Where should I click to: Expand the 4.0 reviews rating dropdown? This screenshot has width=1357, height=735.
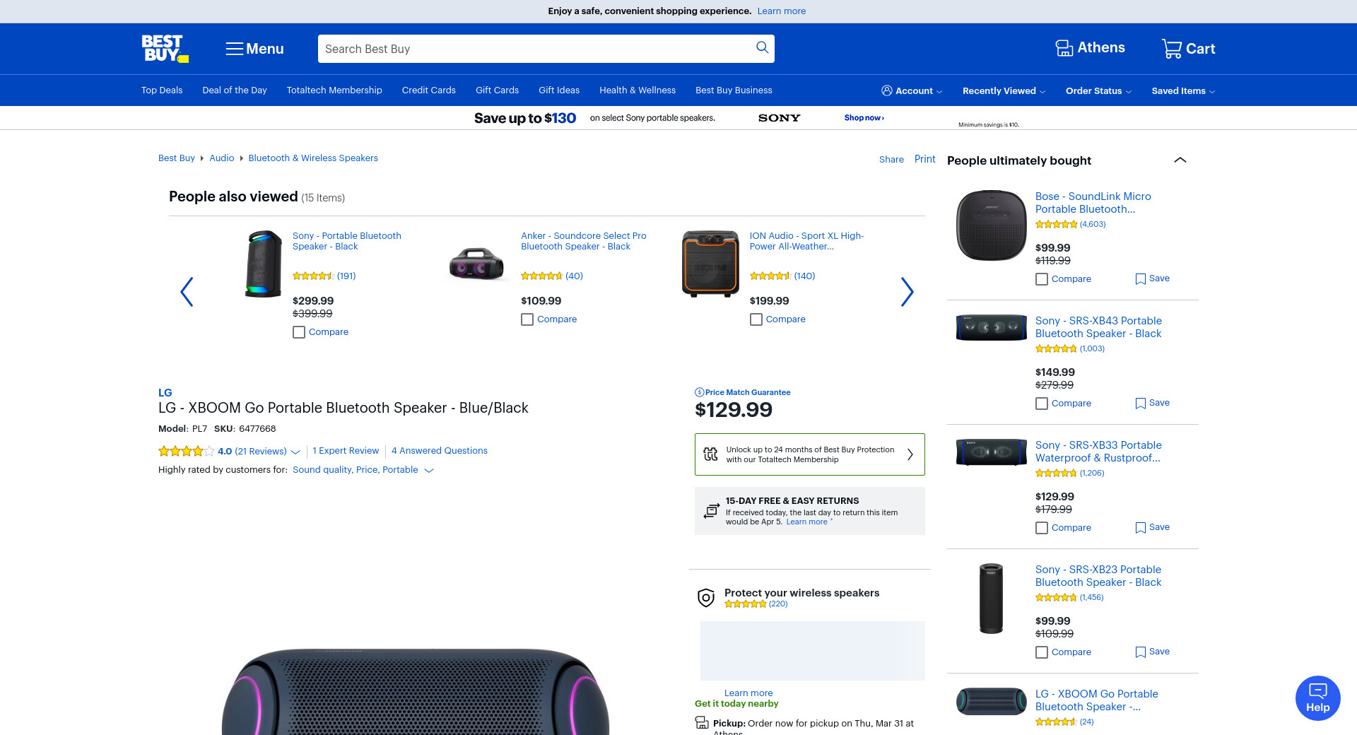pyautogui.click(x=295, y=452)
